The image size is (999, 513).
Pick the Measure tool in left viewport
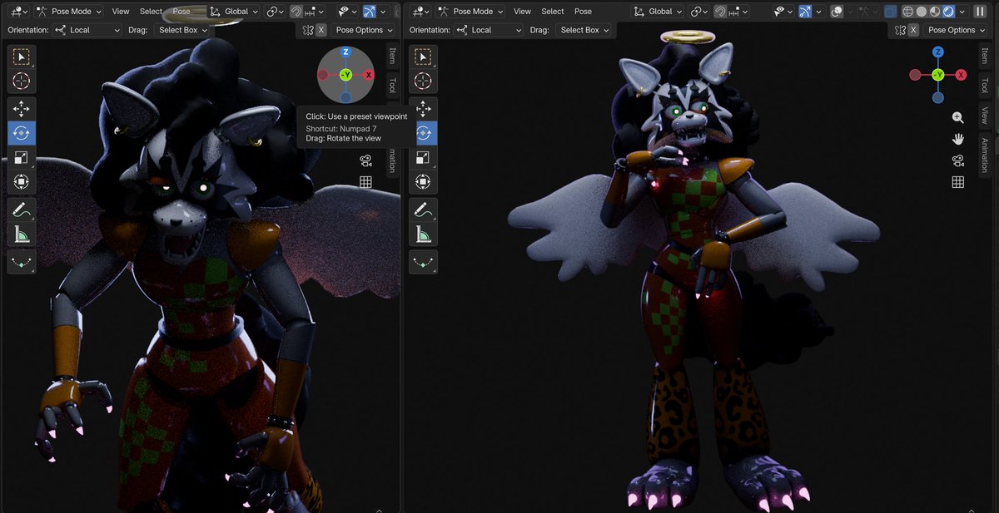click(x=22, y=234)
